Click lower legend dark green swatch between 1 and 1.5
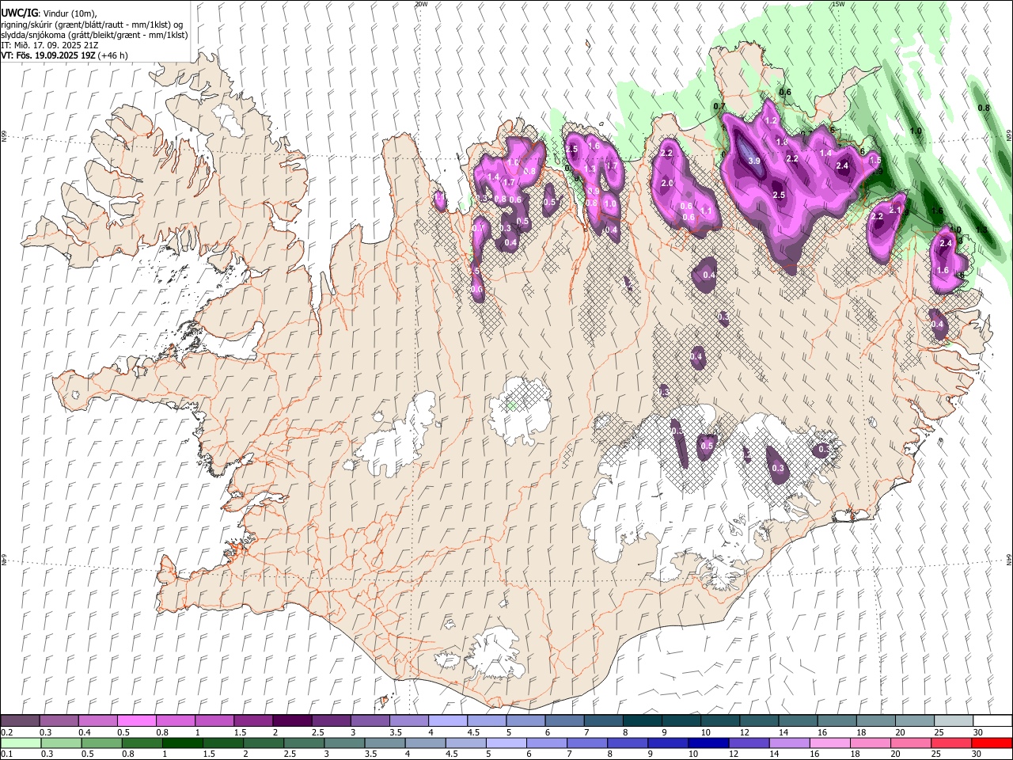 coord(182,743)
